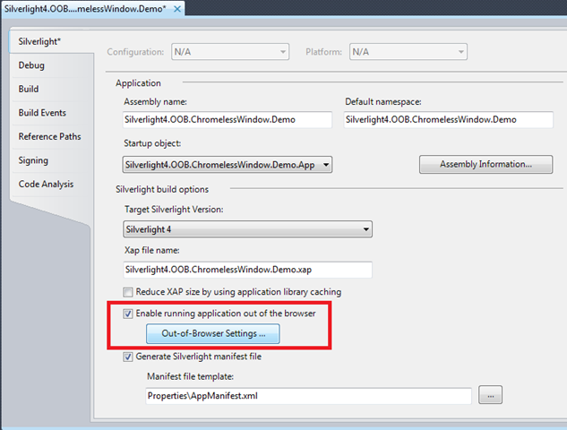The width and height of the screenshot is (567, 430).
Task: Open the Configuration dropdown
Action: coord(230,52)
